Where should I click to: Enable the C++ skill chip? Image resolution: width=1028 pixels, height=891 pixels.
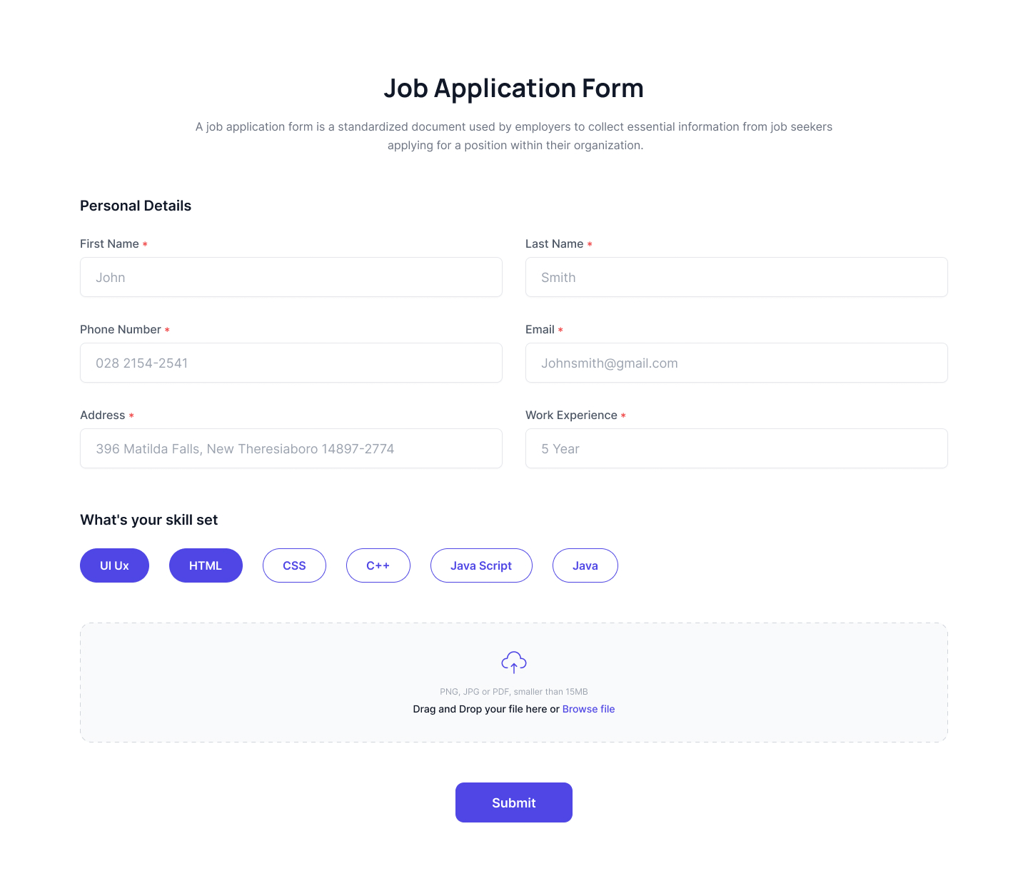[378, 565]
